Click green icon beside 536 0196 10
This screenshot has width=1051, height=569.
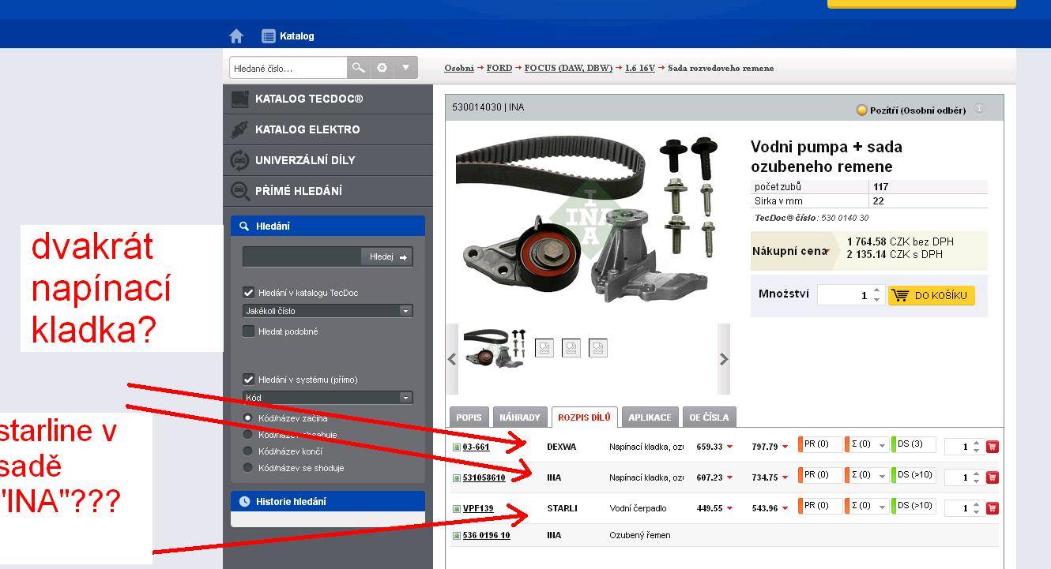[x=456, y=536]
